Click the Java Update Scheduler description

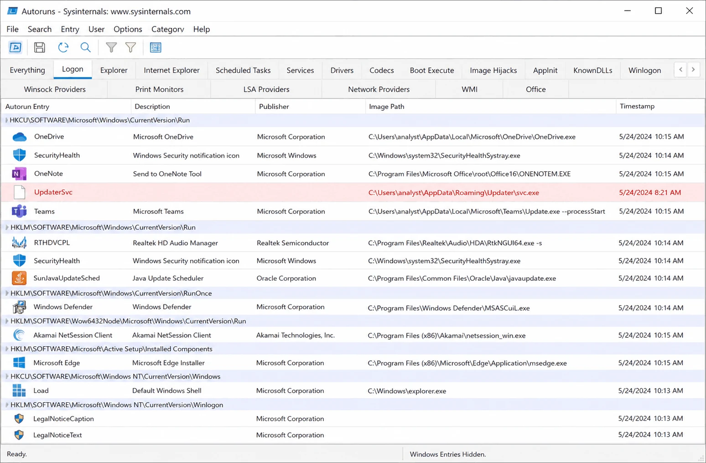(168, 278)
